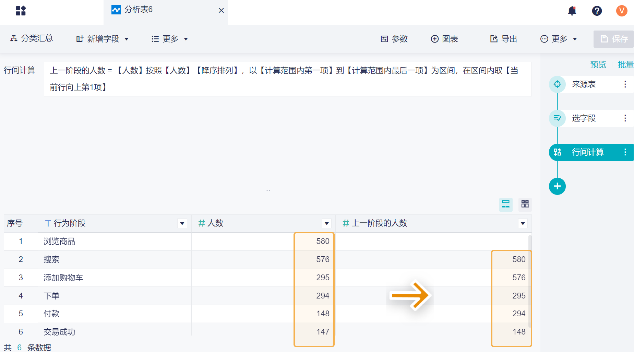The width and height of the screenshot is (634, 352).
Task: Click the 参数 panel icon
Action: coord(384,39)
